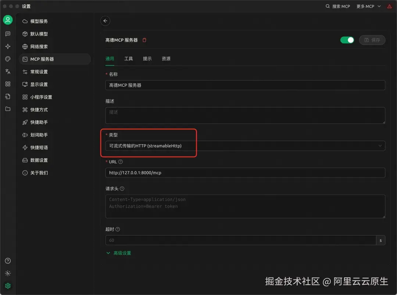Image resolution: width=397 pixels, height=295 pixels.
Task: Open 关于我们 settings
Action: point(55,173)
